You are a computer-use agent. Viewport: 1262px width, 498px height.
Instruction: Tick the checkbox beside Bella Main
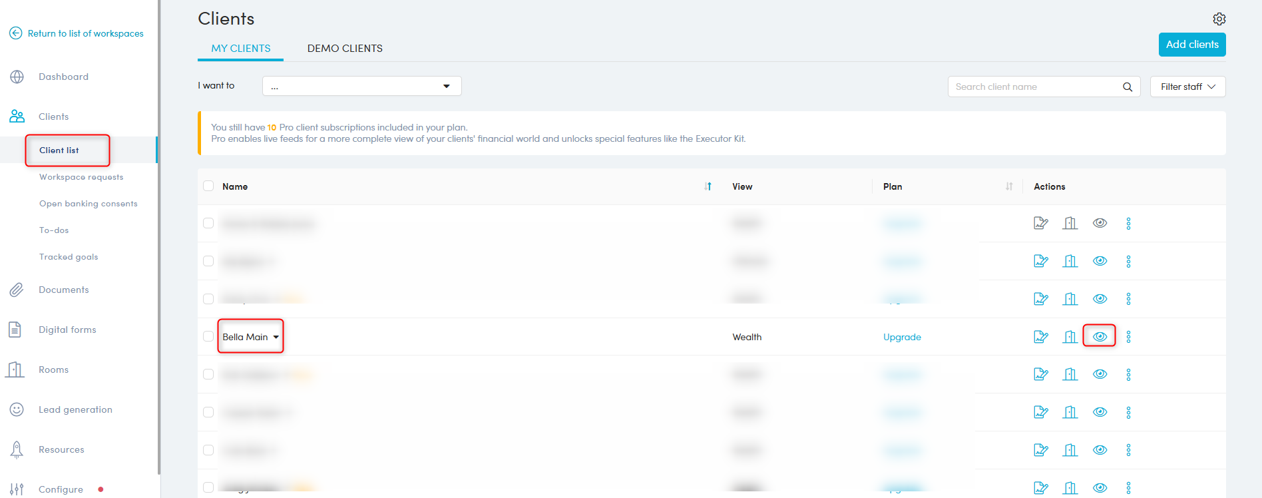click(208, 336)
